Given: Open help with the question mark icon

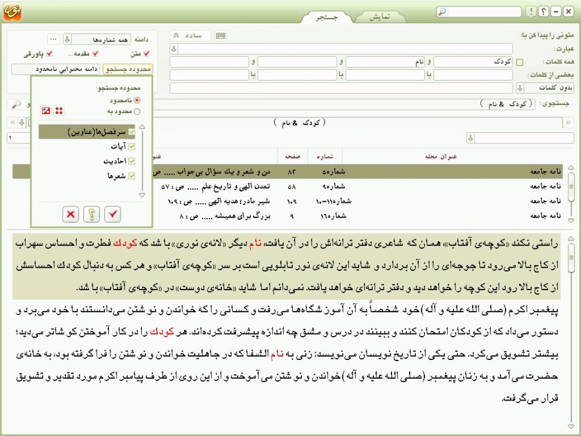Looking at the screenshot, I should pos(543,12).
